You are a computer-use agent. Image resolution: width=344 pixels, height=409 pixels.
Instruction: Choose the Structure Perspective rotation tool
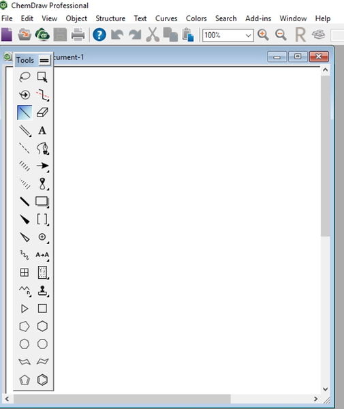pos(25,95)
